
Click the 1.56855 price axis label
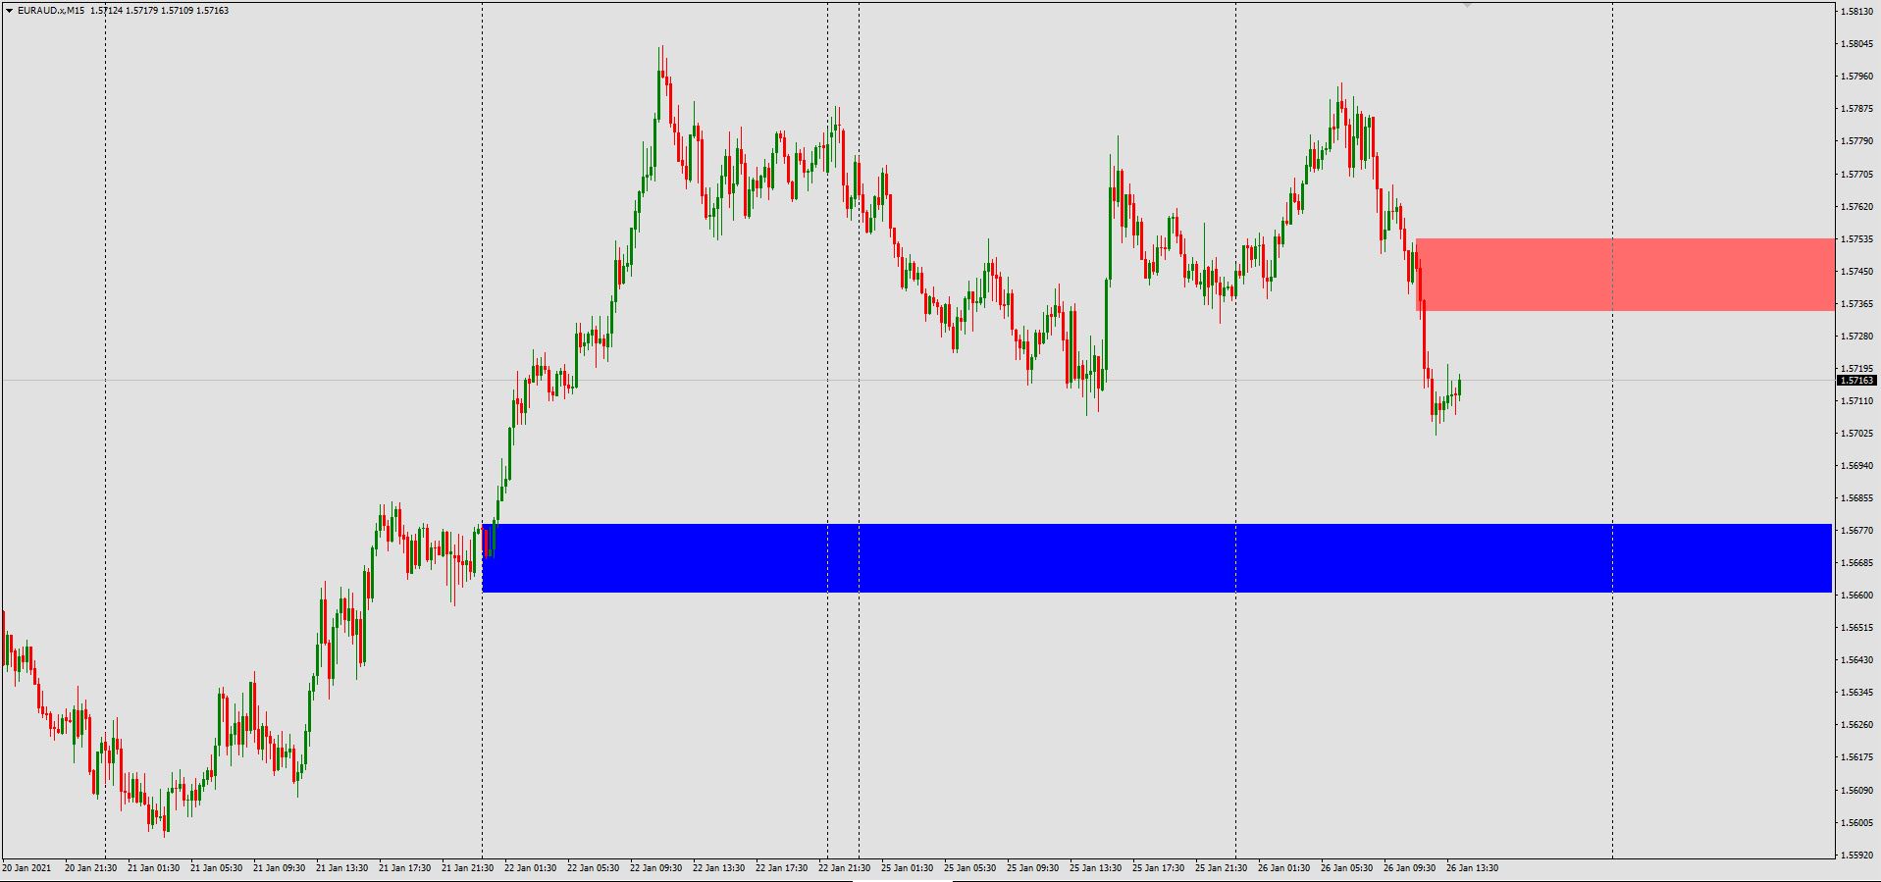[1857, 498]
